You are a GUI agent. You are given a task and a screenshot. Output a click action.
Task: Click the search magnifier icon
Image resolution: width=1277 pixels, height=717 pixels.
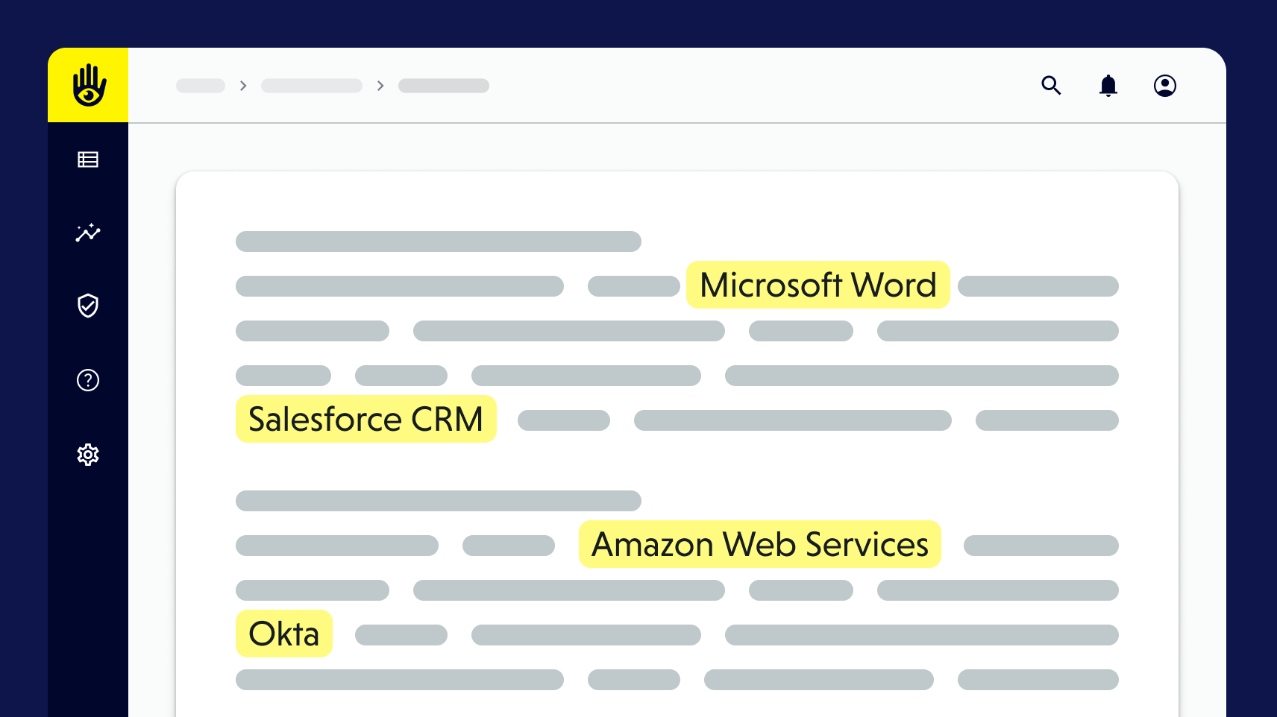[x=1051, y=86]
